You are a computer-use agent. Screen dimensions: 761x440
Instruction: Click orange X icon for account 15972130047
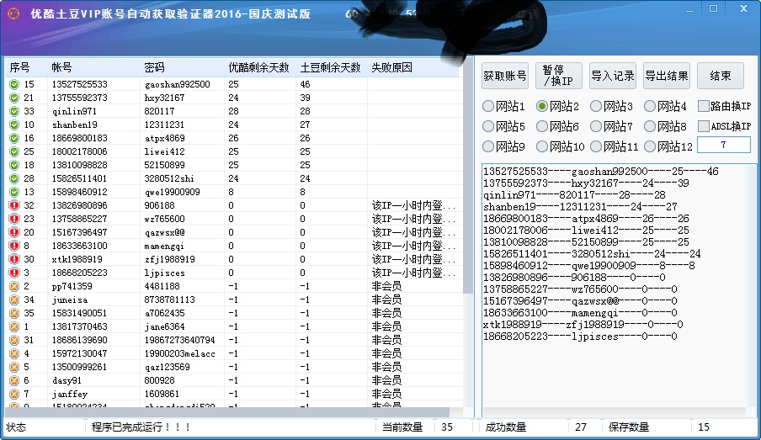14,353
